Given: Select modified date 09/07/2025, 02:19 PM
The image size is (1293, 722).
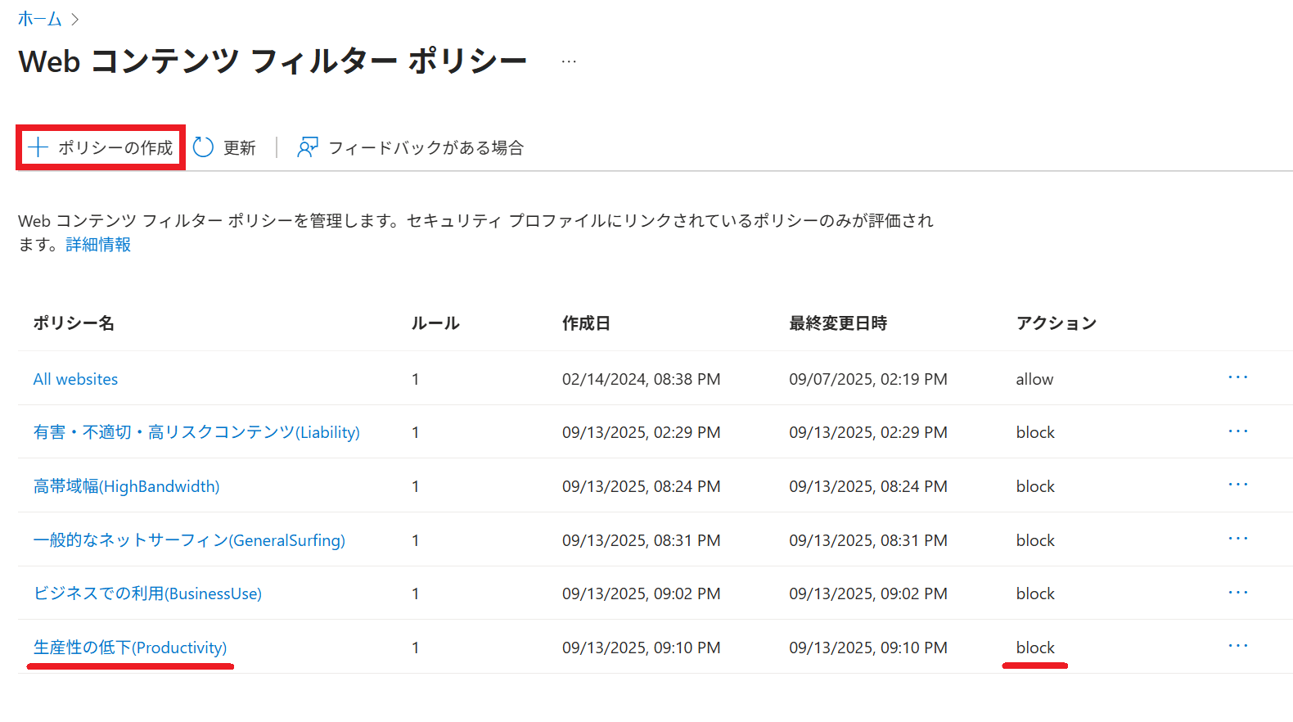Looking at the screenshot, I should point(868,379).
